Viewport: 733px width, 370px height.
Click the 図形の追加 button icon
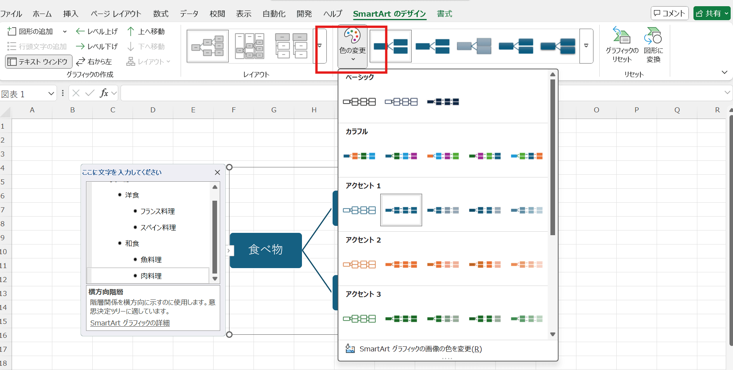pyautogui.click(x=12, y=31)
